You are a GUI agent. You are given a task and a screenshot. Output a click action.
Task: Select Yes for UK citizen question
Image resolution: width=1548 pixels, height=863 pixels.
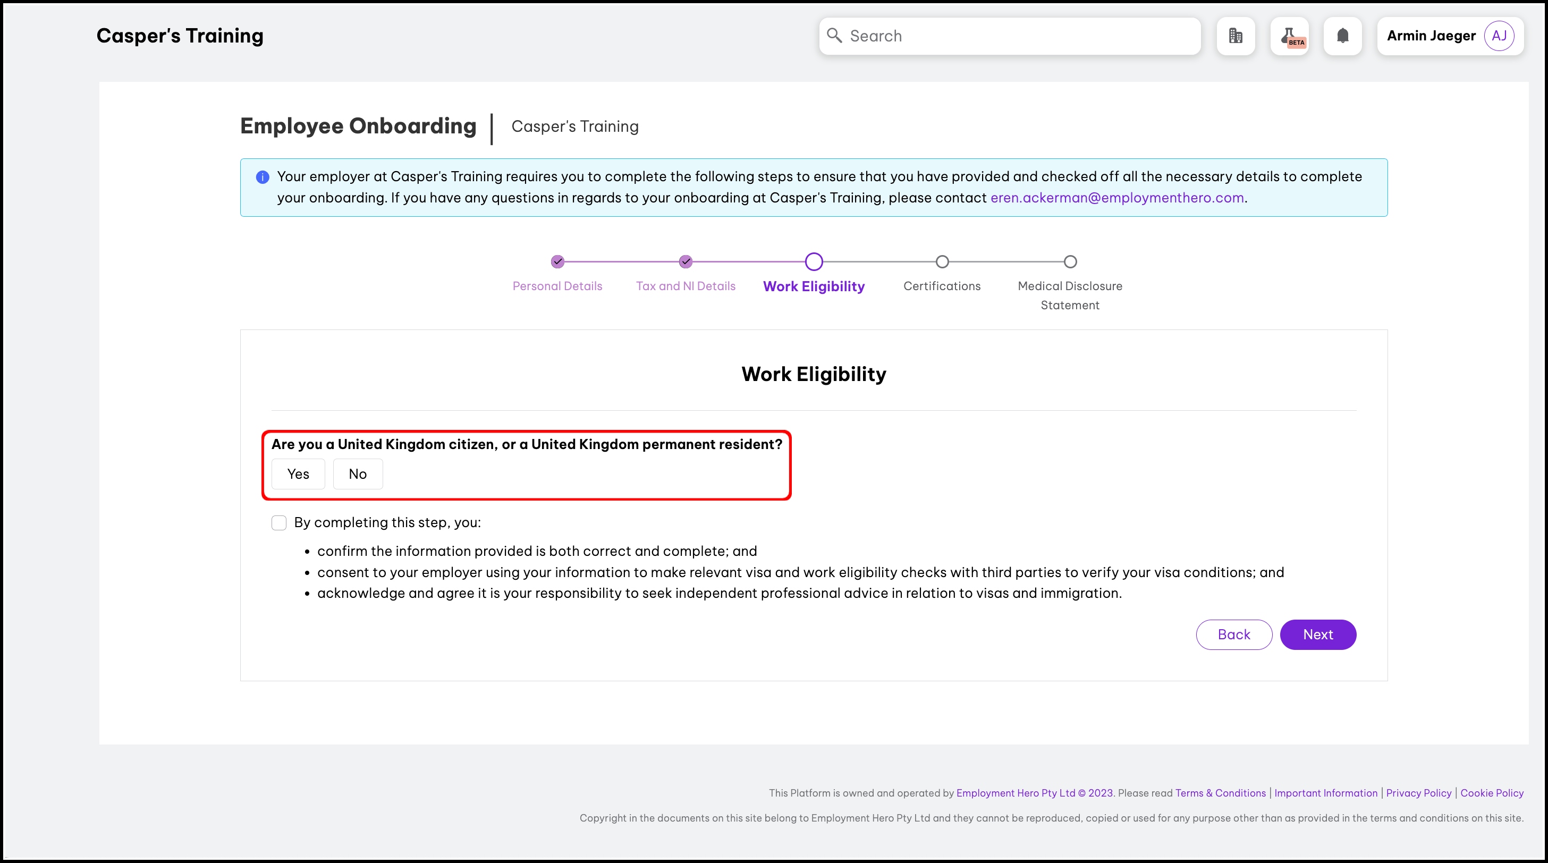298,474
